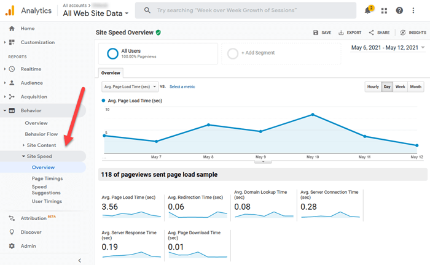Viewport: 430px width, 265px height.
Task: Switch chart granularity to Week
Action: tap(400, 86)
